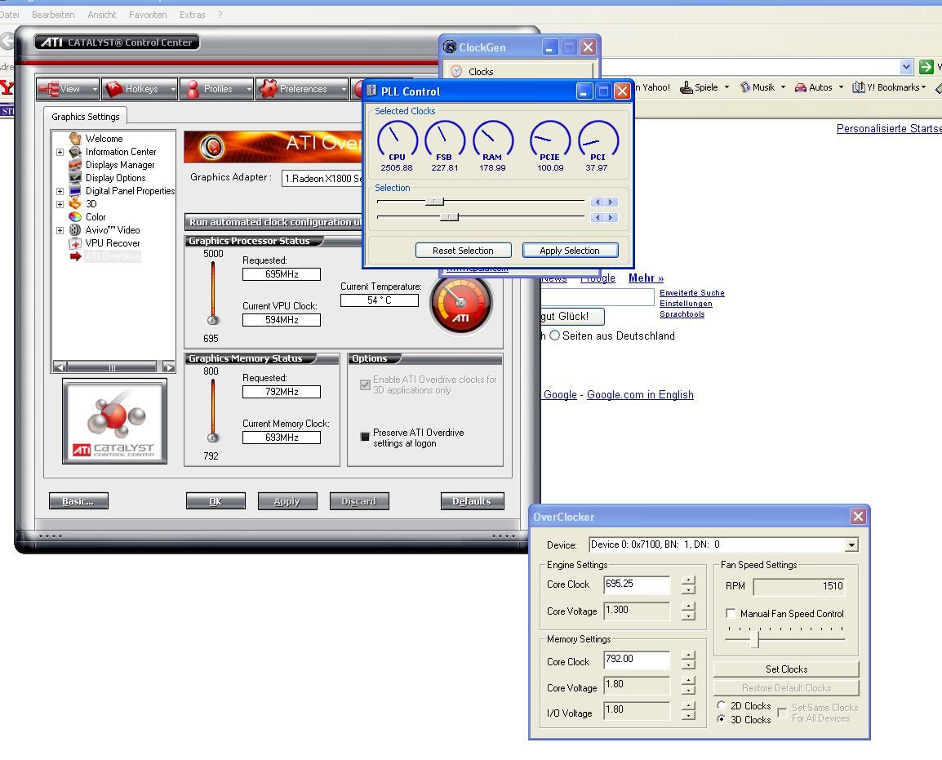This screenshot has width=942, height=760.
Task: Open Hotkeys toolbar icon in Catalyst
Action: pyautogui.click(x=114, y=89)
